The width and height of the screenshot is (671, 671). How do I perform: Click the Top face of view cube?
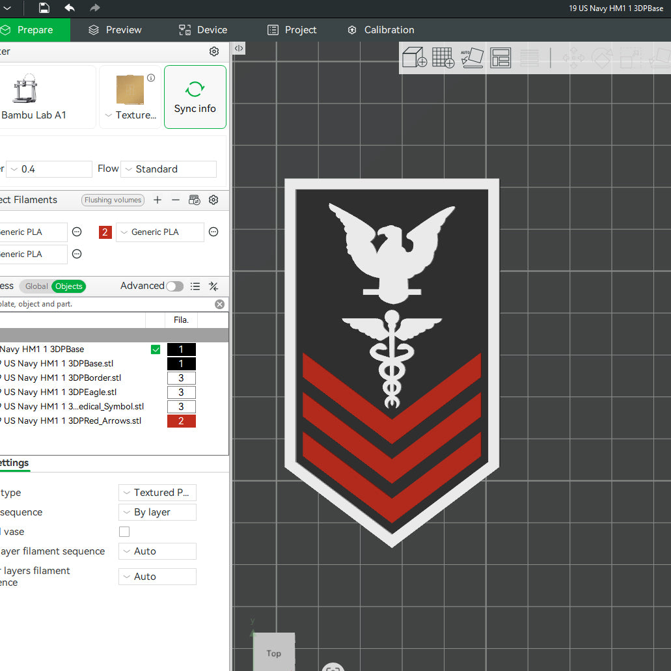[274, 651]
